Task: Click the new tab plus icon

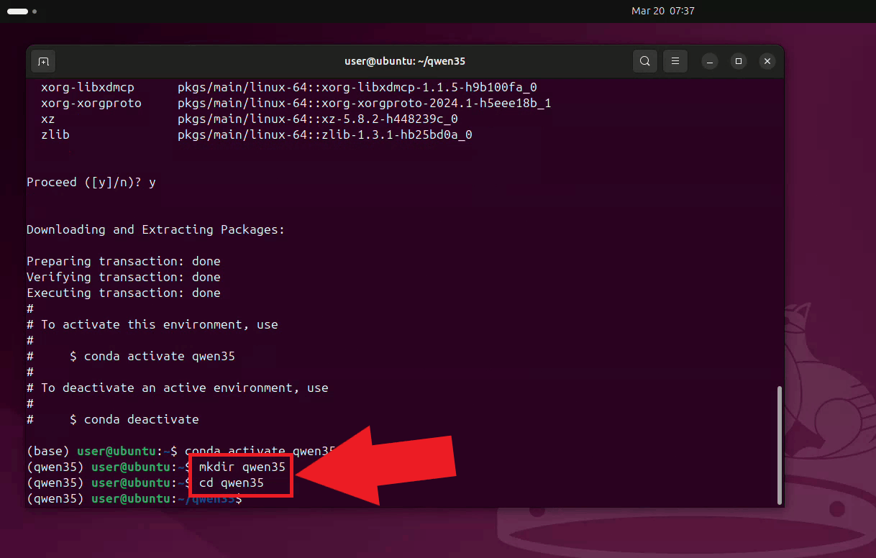Action: tap(42, 61)
